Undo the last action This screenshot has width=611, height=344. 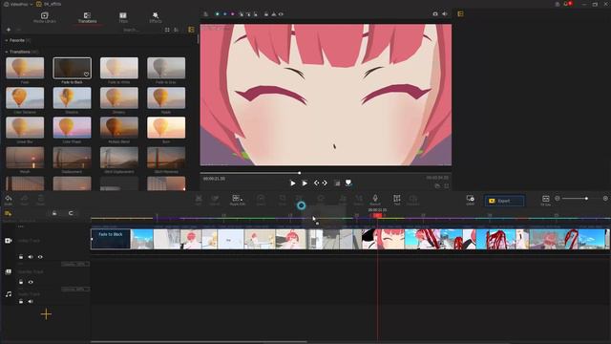click(x=9, y=200)
